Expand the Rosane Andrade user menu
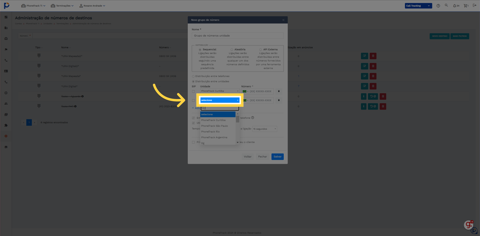 (x=92, y=6)
